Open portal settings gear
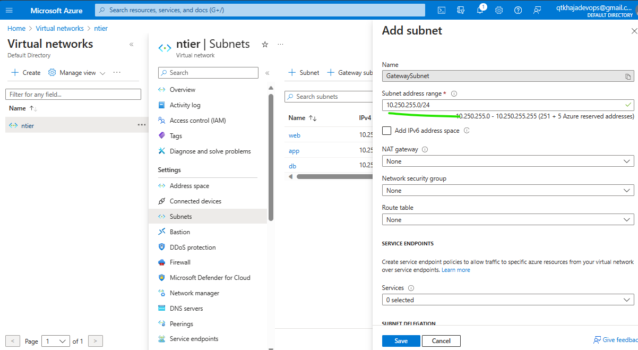The width and height of the screenshot is (638, 350). pos(499,10)
